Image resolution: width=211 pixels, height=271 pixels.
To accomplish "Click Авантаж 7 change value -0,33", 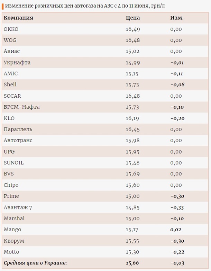I will click(177, 207).
